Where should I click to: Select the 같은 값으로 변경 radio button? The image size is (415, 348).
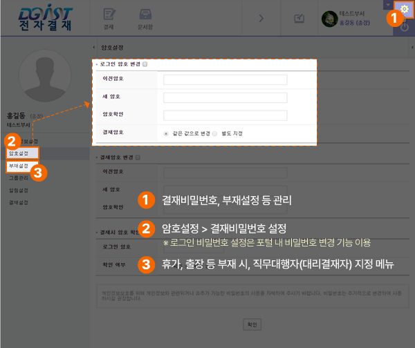coord(166,134)
